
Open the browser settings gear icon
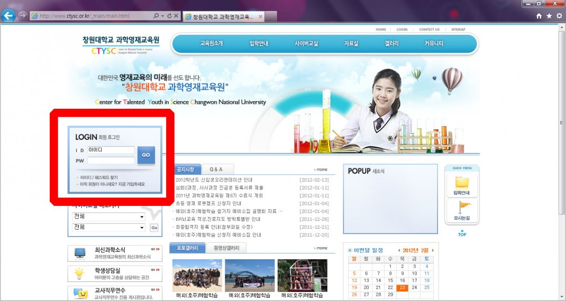[x=559, y=16]
